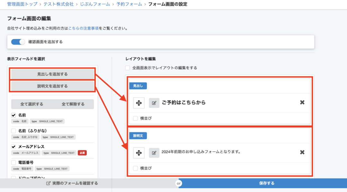Click the move handle icon on ご予約はこちらから heading

(x=138, y=103)
